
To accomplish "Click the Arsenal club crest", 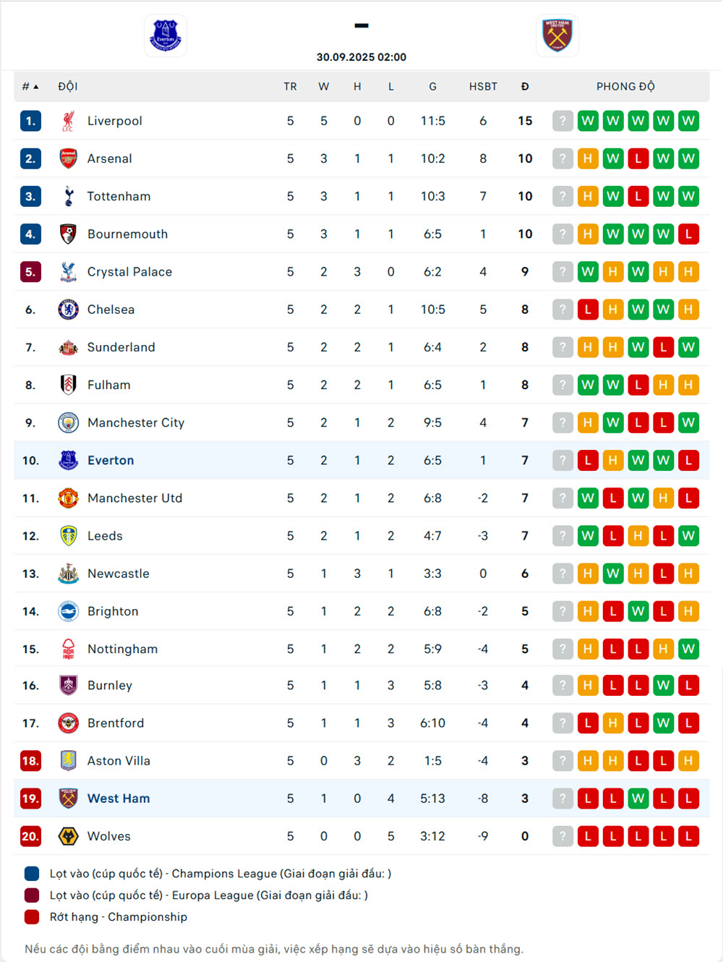I will (x=68, y=158).
